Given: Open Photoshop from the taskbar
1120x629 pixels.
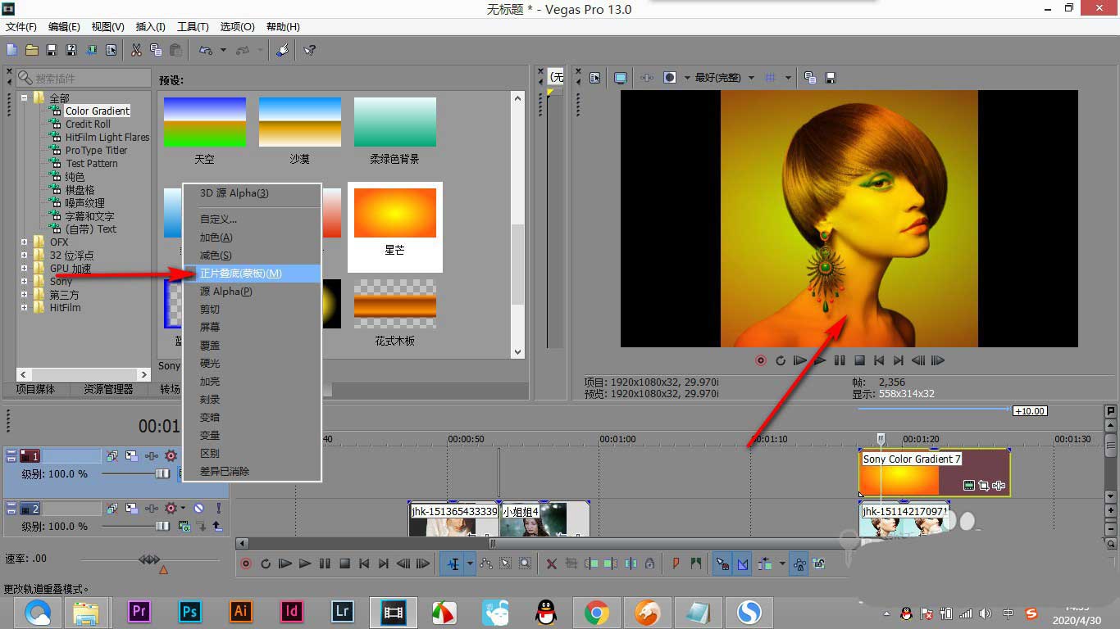Looking at the screenshot, I should click(x=190, y=611).
